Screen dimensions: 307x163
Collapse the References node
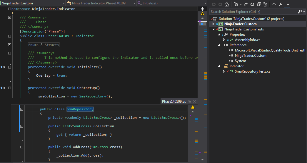[219, 45]
